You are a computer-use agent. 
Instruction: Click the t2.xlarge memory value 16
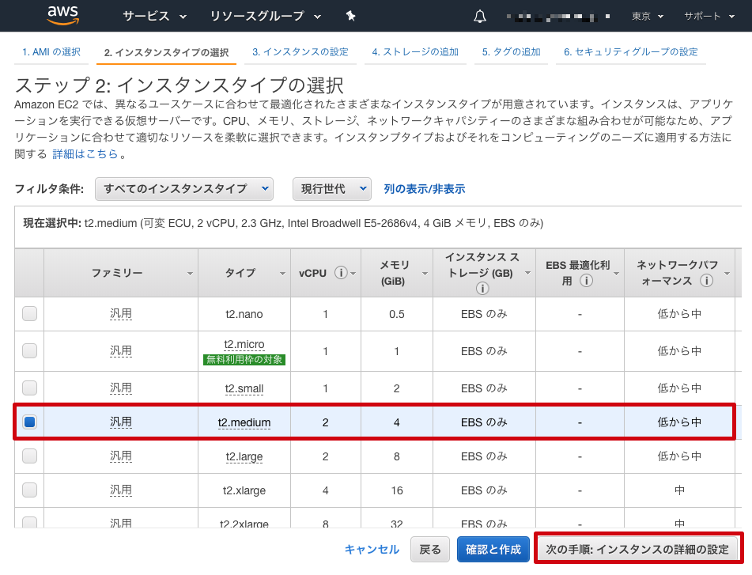[397, 490]
